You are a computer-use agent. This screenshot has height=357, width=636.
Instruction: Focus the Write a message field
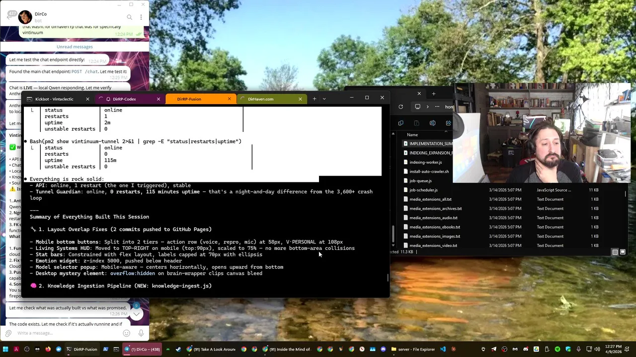67,333
